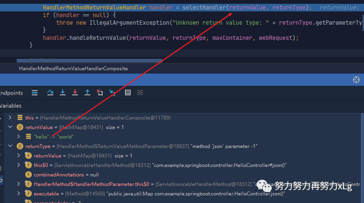The width and height of the screenshot is (364, 203).
Task: Expand the this$0 ServletInvocableHandlerMethod field
Action: pos(19,165)
